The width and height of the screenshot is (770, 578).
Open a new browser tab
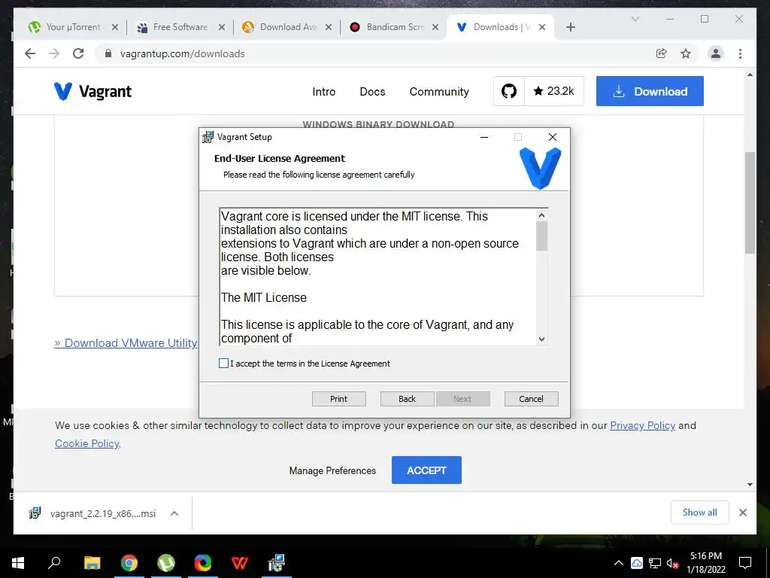click(x=570, y=27)
